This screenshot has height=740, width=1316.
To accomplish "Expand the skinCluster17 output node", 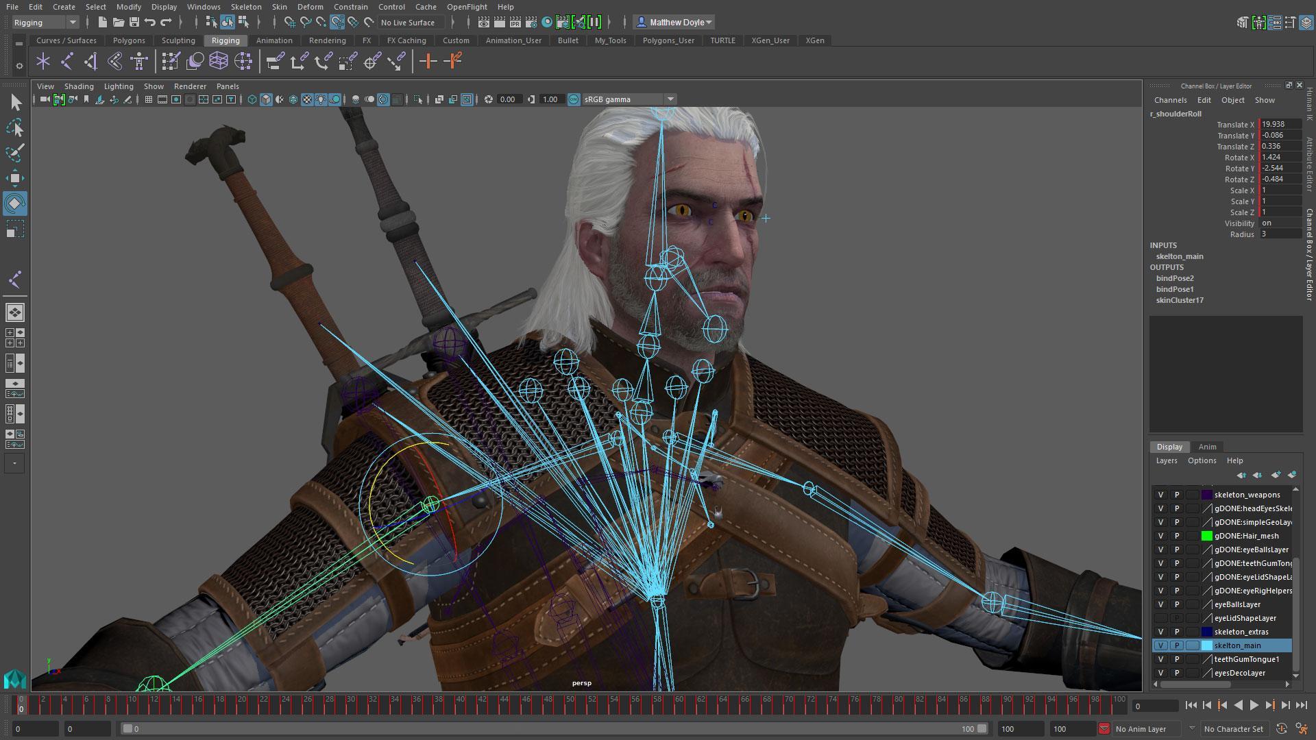I will tap(1180, 300).
